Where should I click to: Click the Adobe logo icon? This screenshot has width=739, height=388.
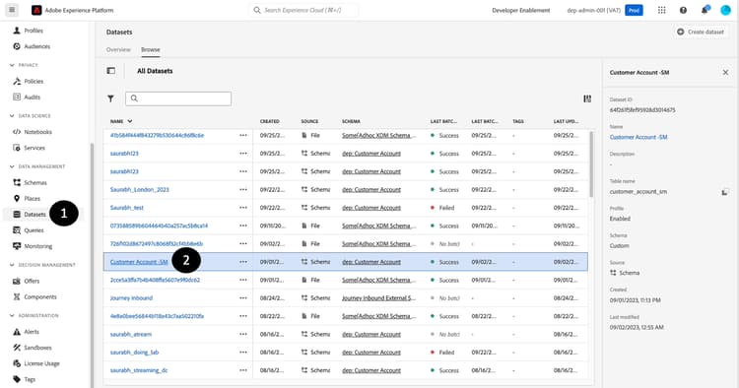[x=36, y=10]
